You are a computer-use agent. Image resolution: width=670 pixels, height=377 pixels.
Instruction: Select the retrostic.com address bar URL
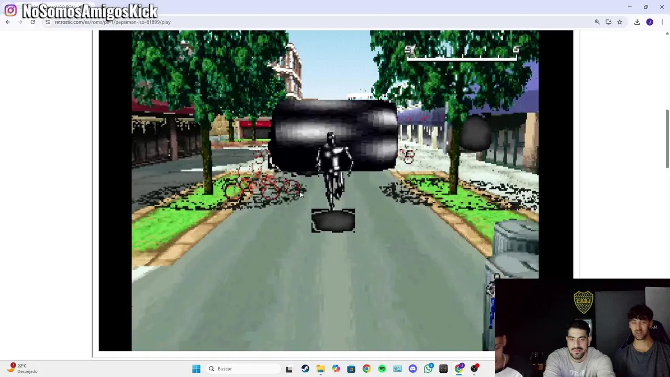113,22
